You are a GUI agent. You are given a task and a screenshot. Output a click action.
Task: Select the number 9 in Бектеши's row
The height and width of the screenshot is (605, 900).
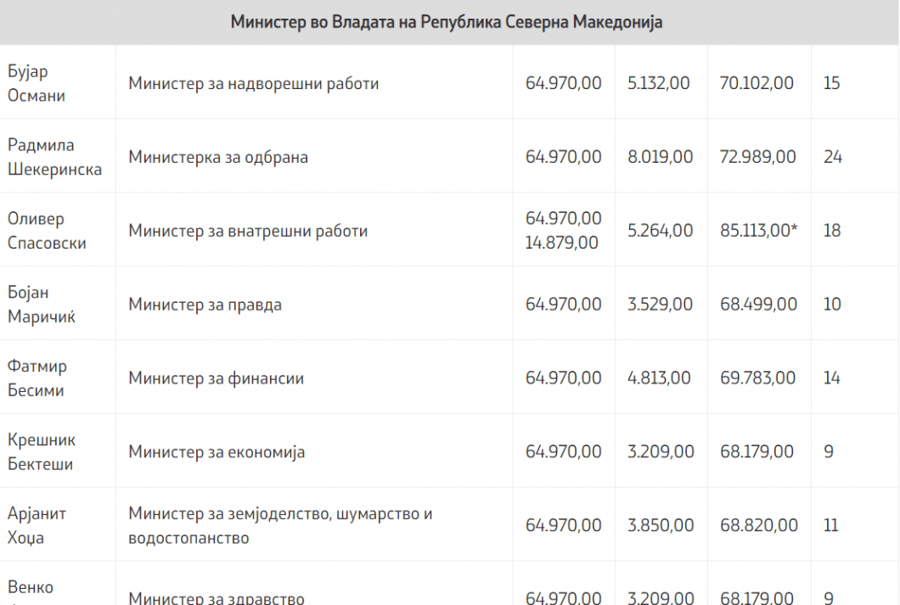tap(828, 451)
